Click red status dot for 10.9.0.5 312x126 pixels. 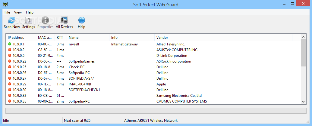click(x=9, y=56)
